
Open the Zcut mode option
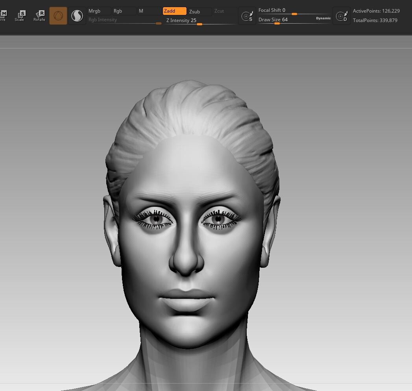224,11
